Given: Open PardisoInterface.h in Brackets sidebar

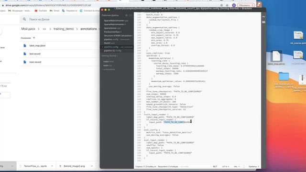Looking at the screenshot, I should (113, 32).
